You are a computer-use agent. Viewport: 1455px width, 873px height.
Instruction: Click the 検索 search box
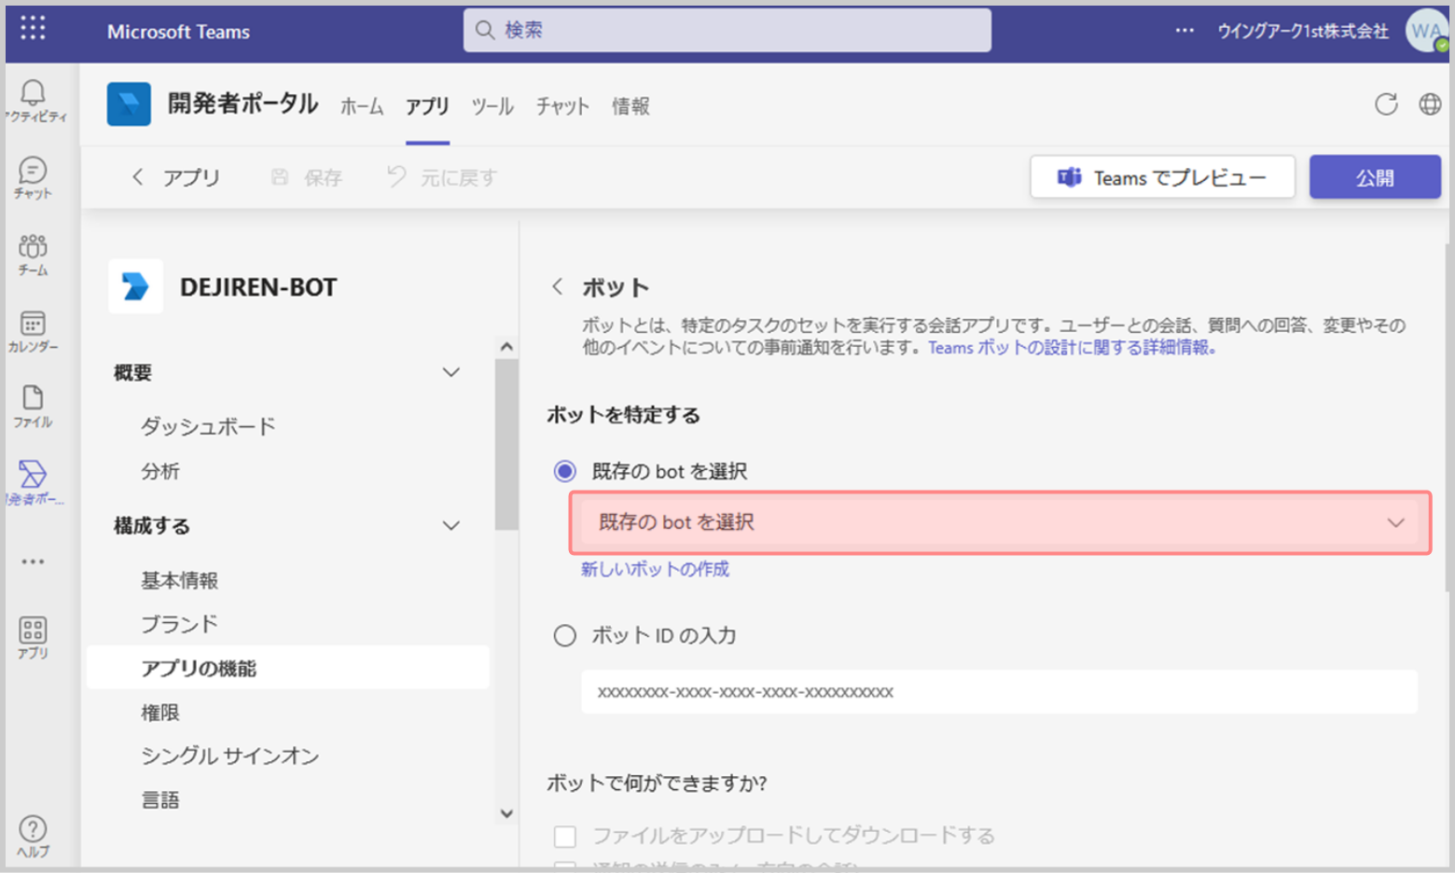click(727, 30)
